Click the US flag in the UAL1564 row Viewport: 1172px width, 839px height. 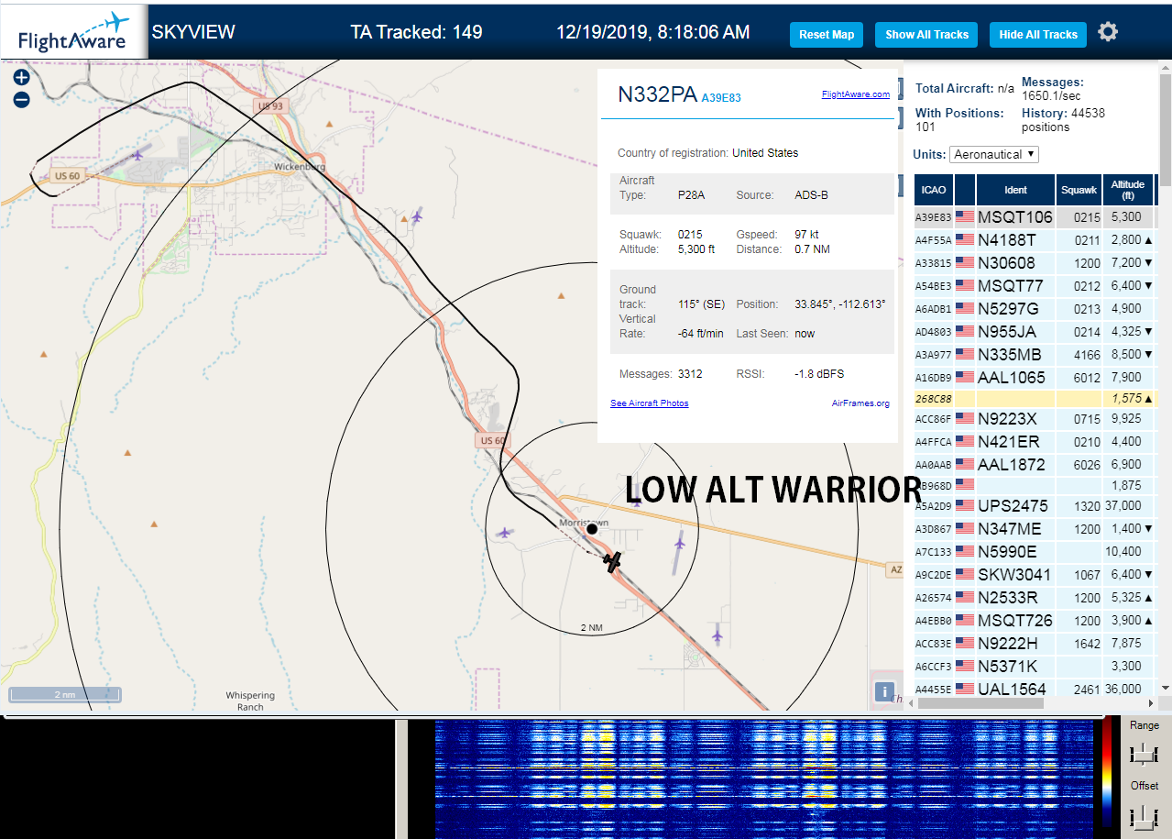pos(965,689)
